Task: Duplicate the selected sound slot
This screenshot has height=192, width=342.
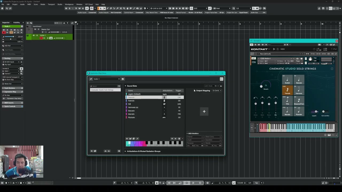Action: click(134, 139)
